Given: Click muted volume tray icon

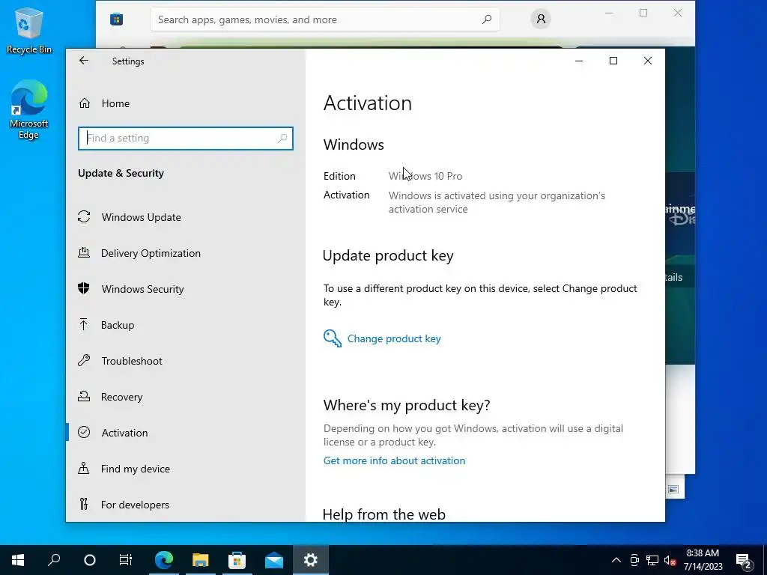Looking at the screenshot, I should [670, 560].
